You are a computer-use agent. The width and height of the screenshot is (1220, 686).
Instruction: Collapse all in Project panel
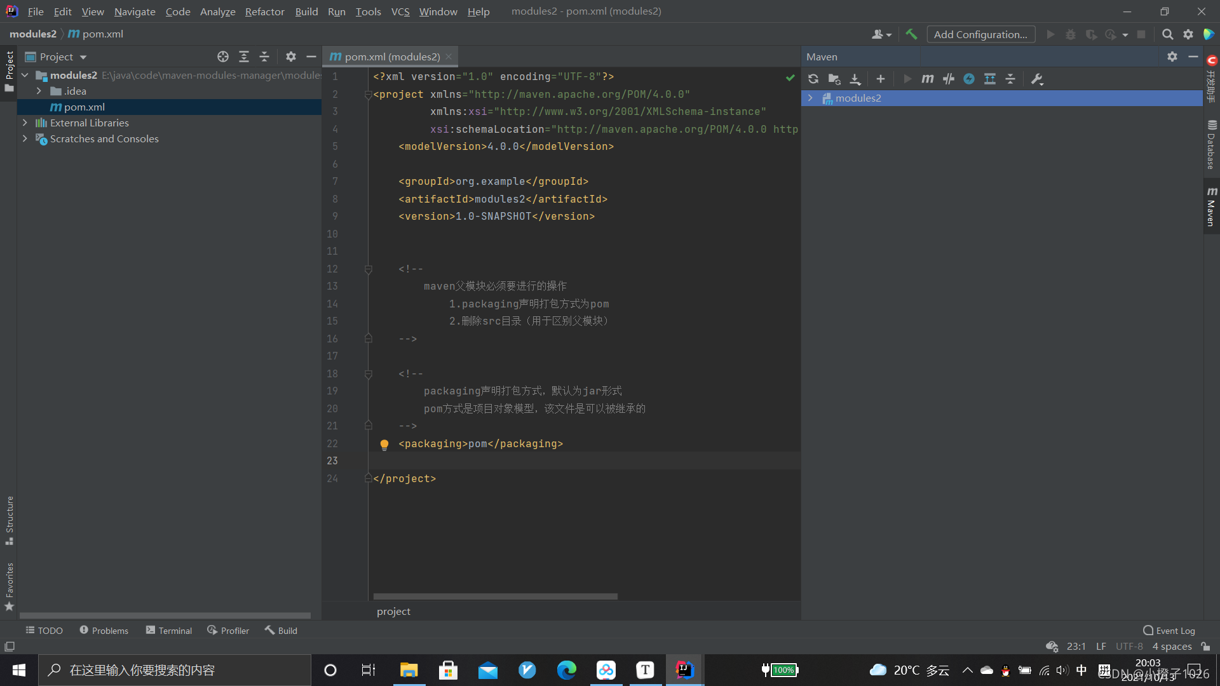point(264,57)
